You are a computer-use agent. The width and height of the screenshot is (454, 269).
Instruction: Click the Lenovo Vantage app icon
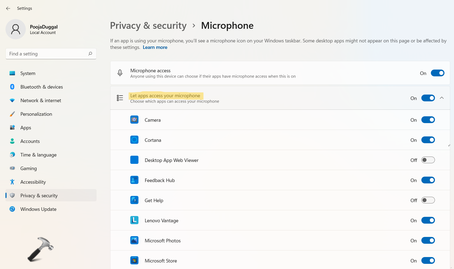click(x=134, y=220)
